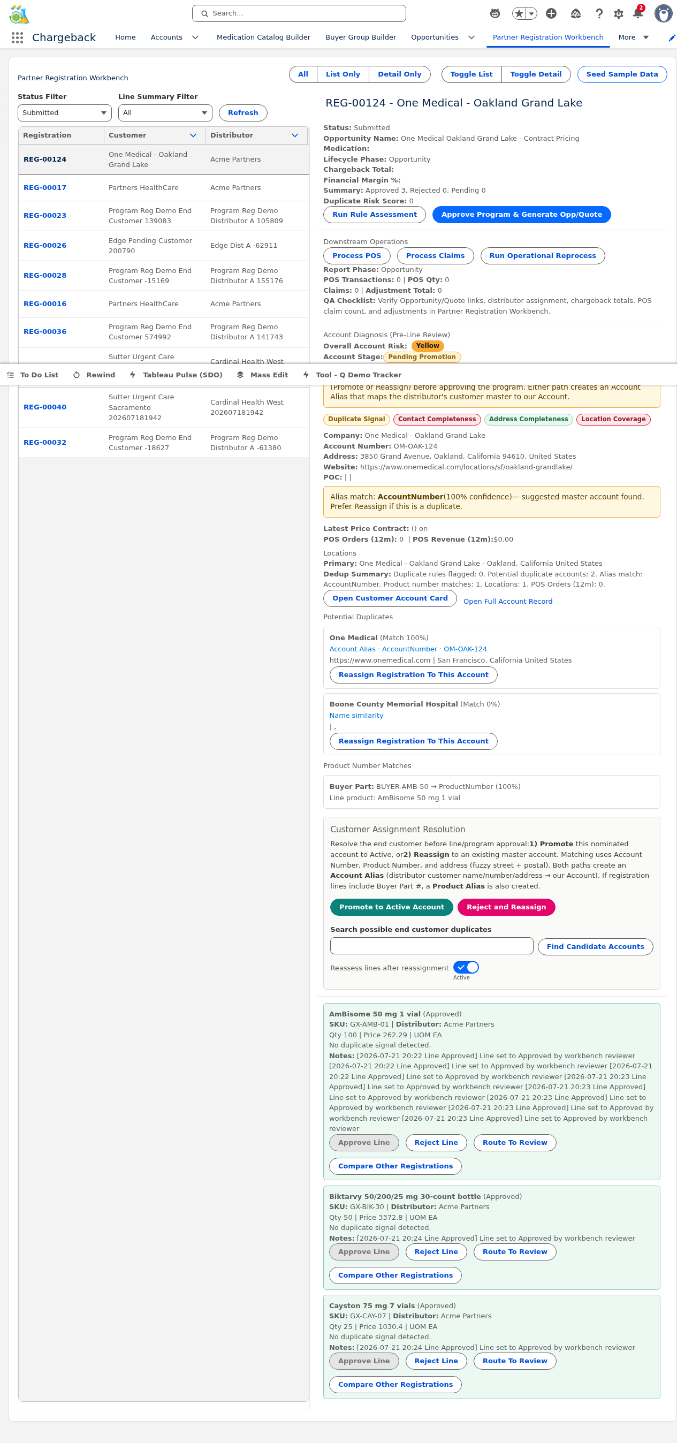
Task: Click Find Candidate Accounts button
Action: [595, 947]
